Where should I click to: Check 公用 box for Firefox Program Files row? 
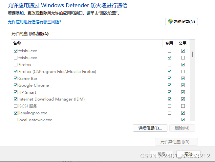183,72
